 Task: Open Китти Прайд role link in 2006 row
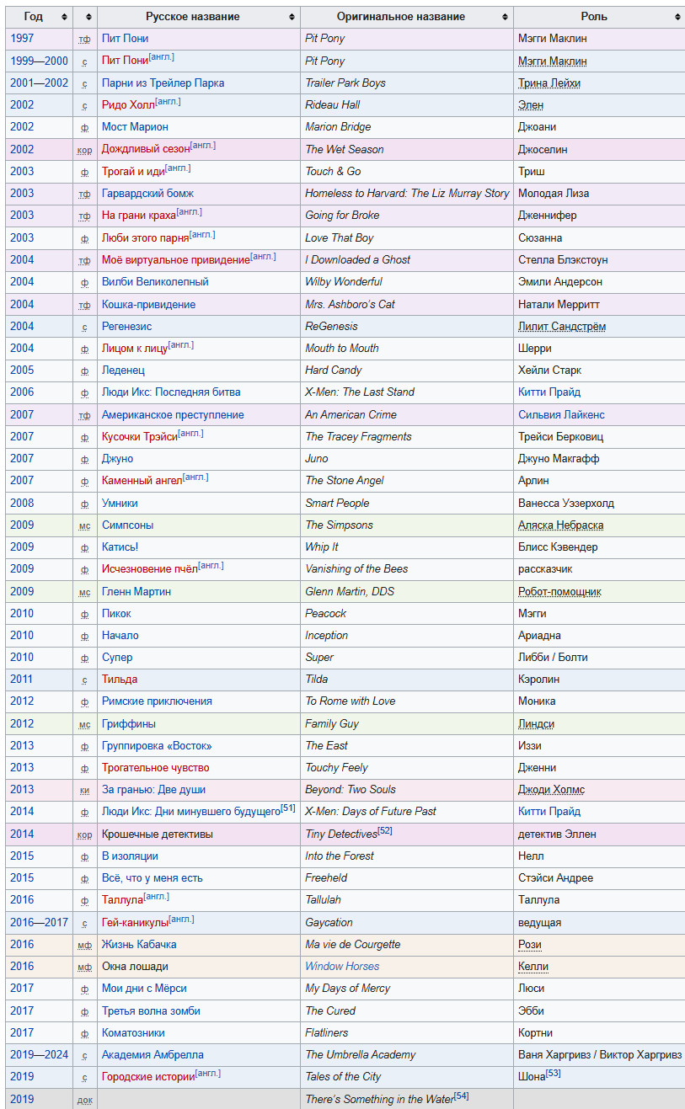(x=549, y=392)
